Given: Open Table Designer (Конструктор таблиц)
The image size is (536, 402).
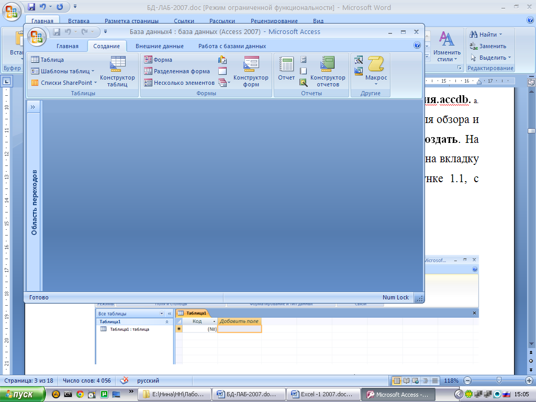Looking at the screenshot, I should pos(118,71).
